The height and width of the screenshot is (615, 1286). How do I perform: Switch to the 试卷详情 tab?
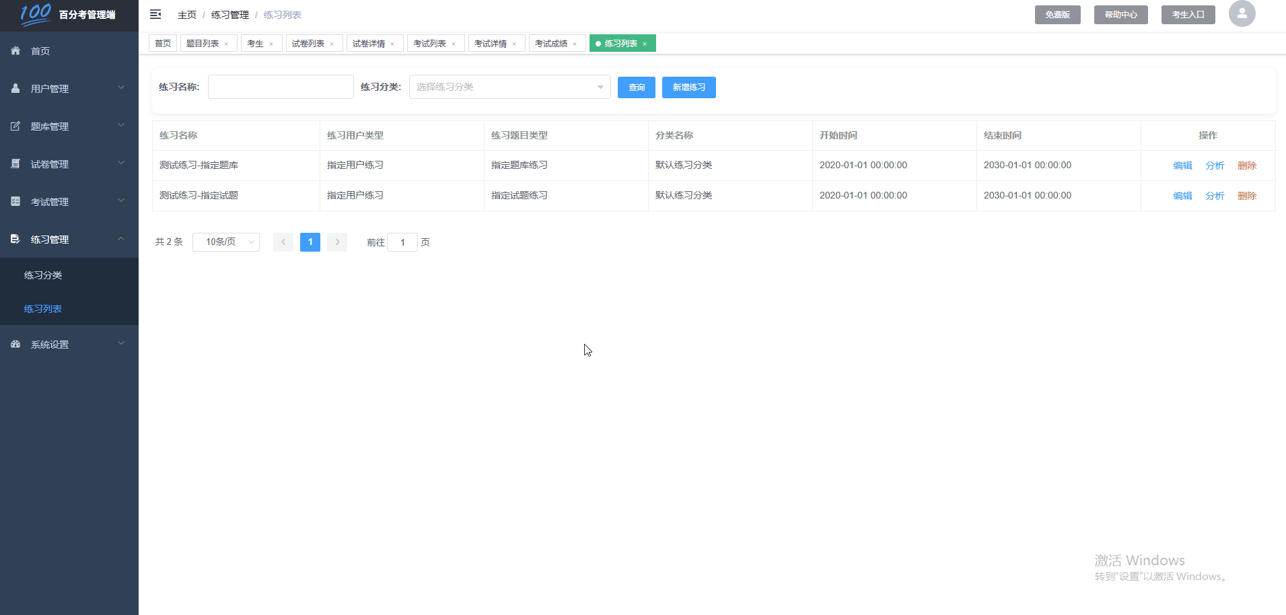point(369,43)
